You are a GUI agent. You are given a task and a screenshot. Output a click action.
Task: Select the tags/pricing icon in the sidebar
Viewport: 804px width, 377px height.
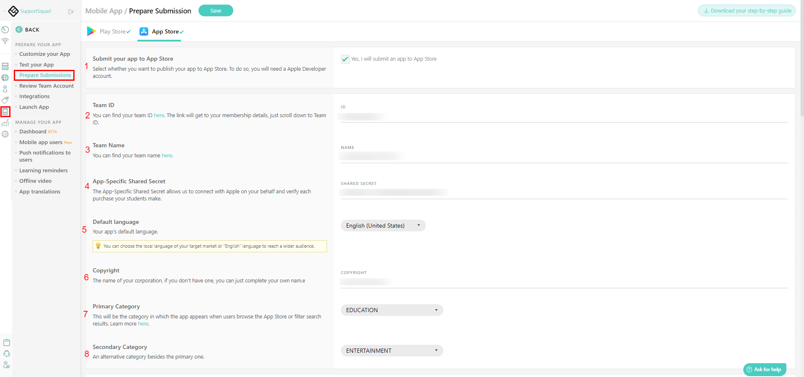(x=5, y=100)
